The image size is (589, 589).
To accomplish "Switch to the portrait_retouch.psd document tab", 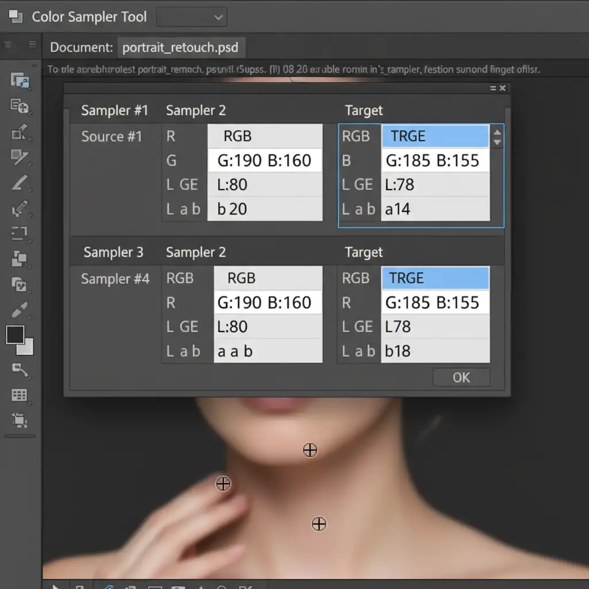I will [x=181, y=47].
